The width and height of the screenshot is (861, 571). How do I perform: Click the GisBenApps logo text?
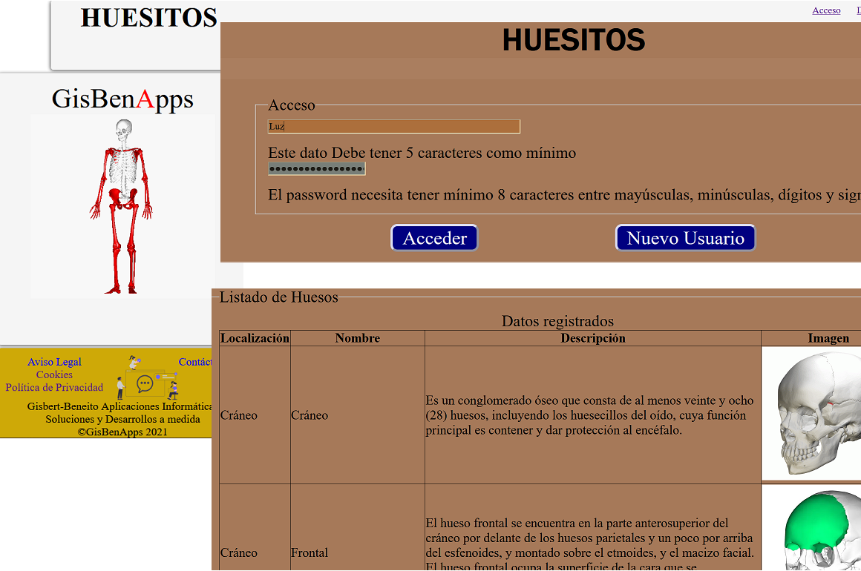[x=122, y=99]
